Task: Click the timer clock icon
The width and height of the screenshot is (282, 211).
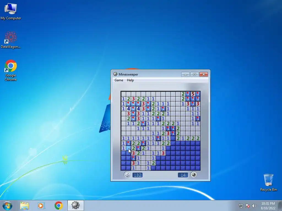Action: tap(127, 174)
